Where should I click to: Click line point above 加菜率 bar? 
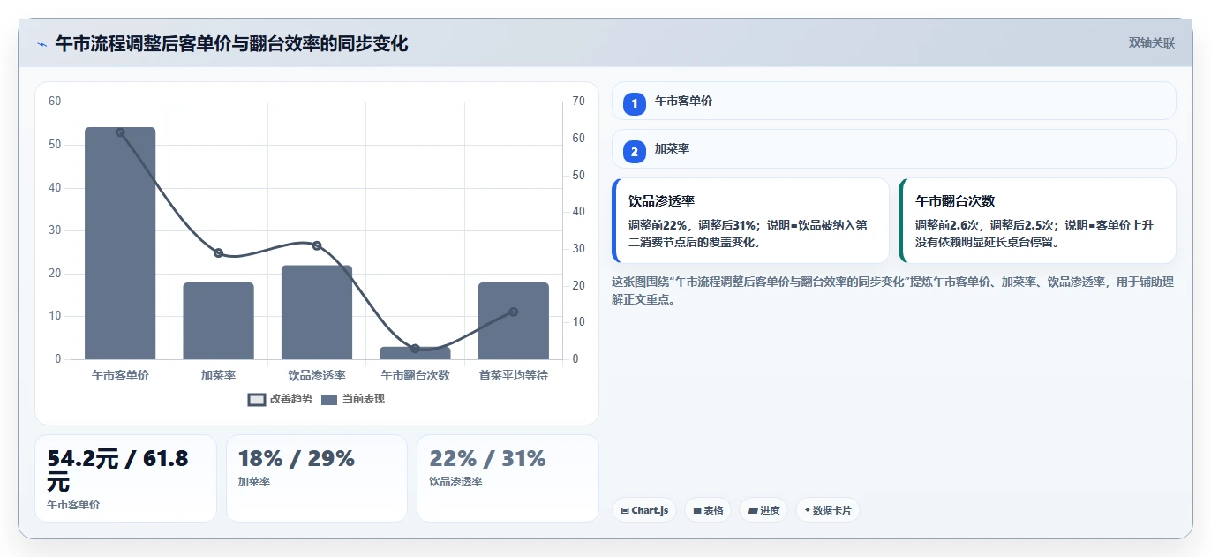(219, 253)
